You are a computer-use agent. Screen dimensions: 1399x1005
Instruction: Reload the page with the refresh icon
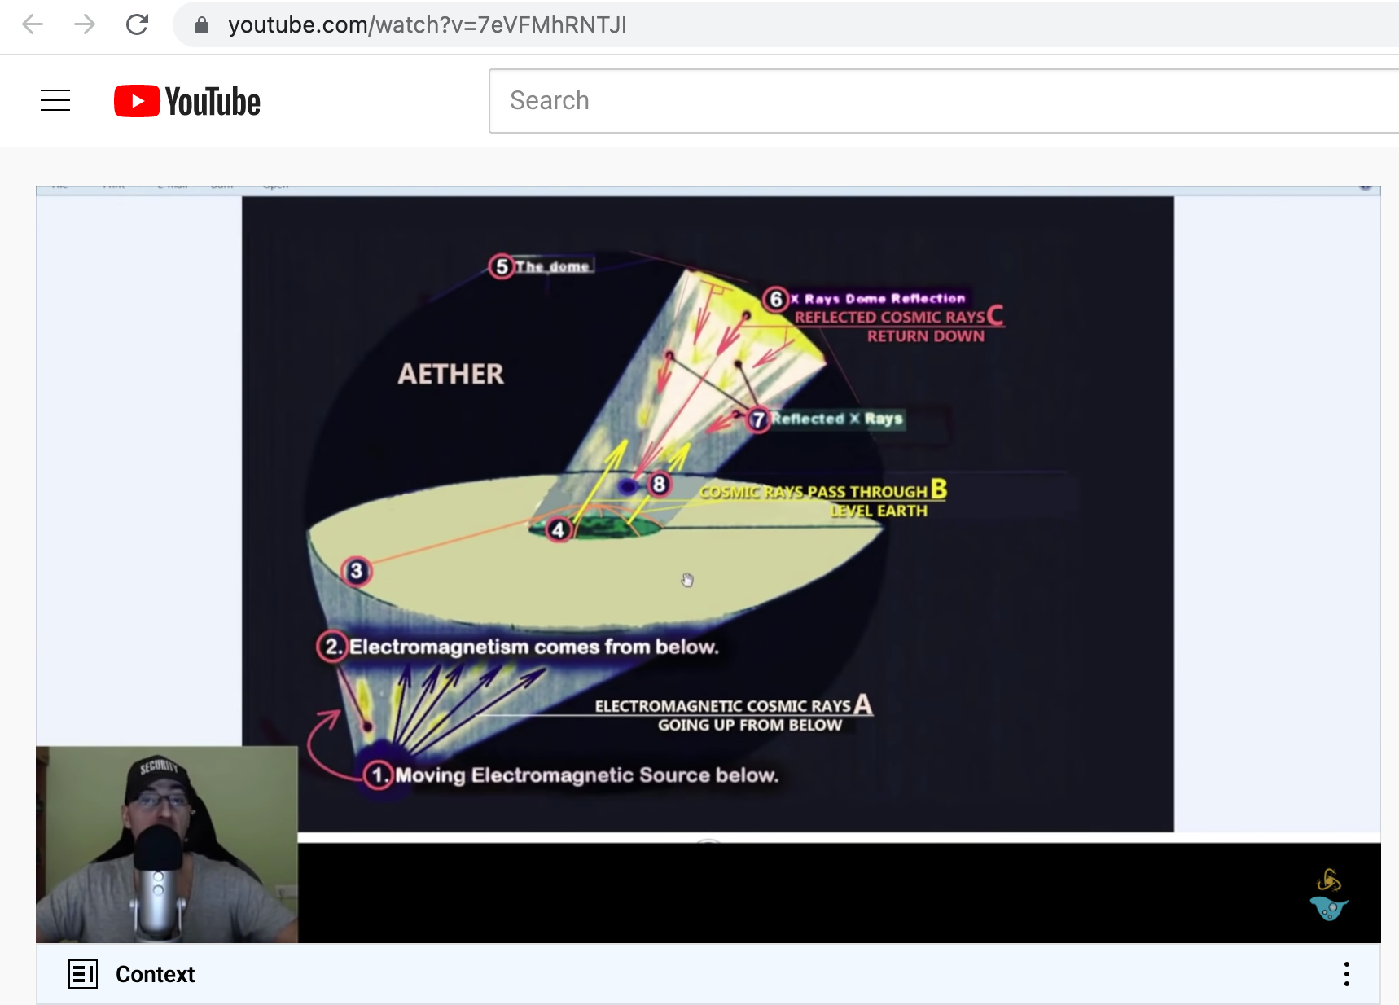pos(137,24)
